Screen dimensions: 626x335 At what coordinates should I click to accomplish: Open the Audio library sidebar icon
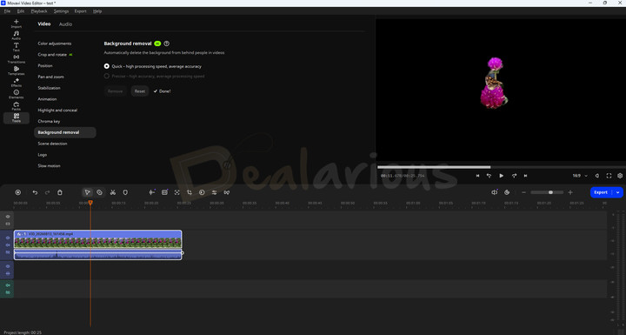coord(16,35)
